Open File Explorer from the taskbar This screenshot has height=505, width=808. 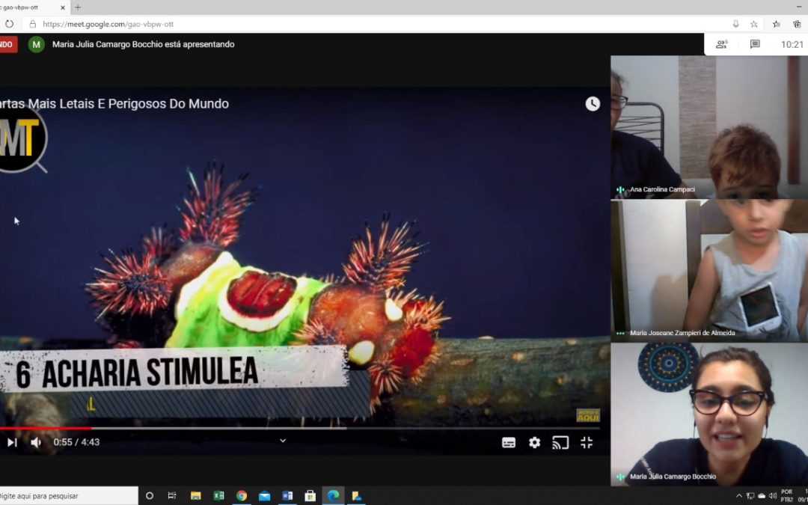tap(196, 496)
